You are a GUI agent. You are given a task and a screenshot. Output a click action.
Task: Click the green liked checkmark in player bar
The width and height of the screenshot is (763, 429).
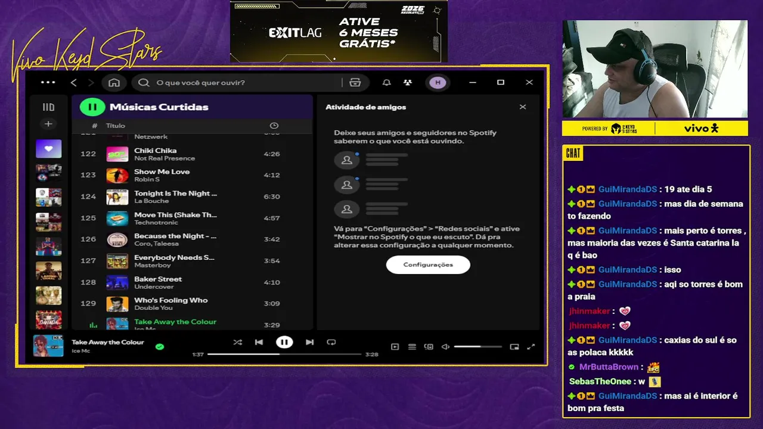(x=159, y=346)
